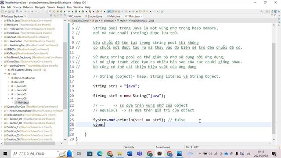Select the demo.constructor package

click(25, 78)
